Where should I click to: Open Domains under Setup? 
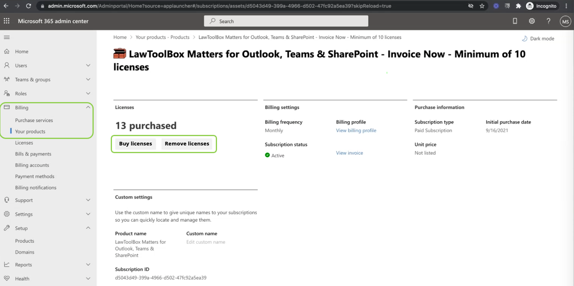coord(25,252)
